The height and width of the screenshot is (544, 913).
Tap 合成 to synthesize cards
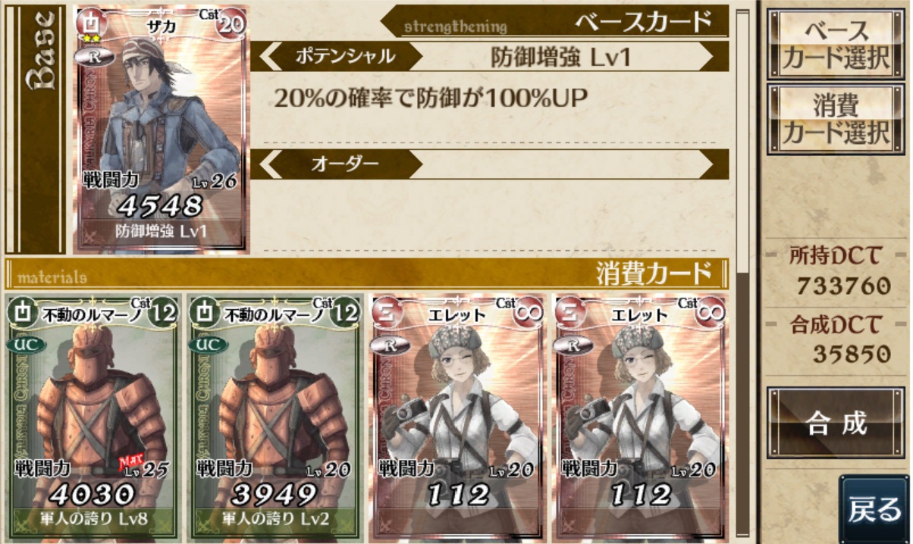tap(836, 424)
